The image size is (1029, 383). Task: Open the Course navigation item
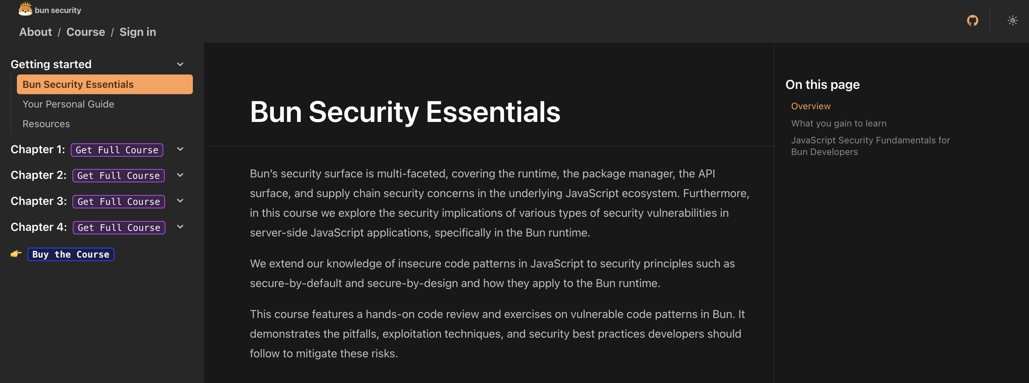pos(86,32)
